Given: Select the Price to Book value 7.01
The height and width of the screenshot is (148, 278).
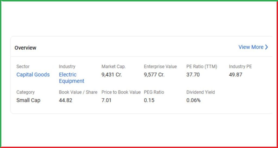Looking at the screenshot, I should (x=106, y=100).
